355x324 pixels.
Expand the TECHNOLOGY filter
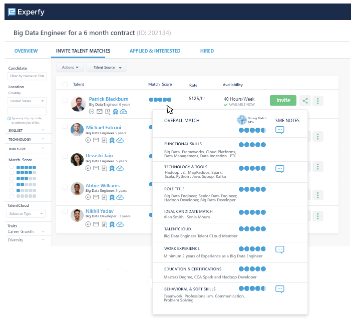[x=26, y=139]
